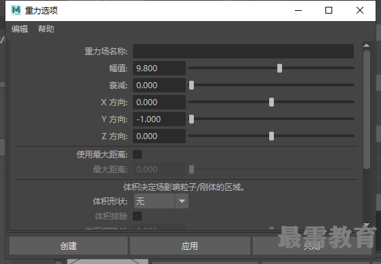This screenshot has width=381, height=264.
Task: Close the 重力选项 window
Action: 360,10
